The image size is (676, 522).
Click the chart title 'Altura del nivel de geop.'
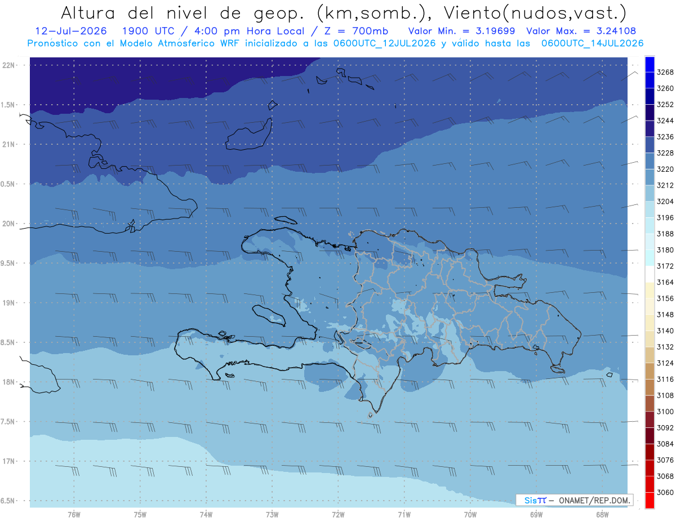coord(183,13)
